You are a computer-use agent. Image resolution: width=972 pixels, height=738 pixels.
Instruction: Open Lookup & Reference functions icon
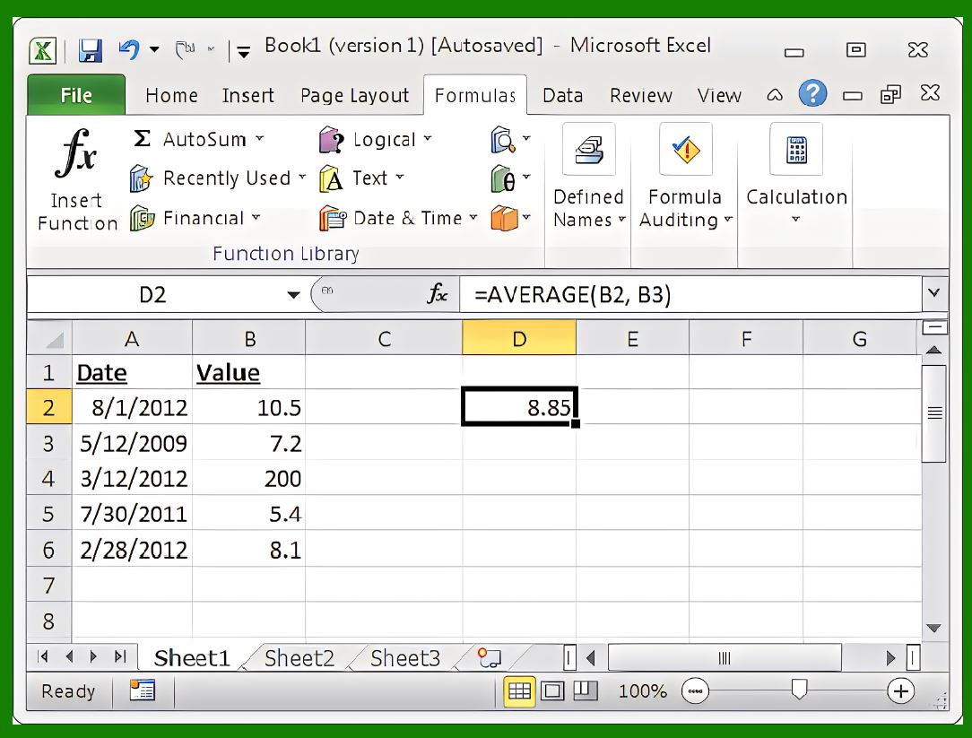tap(510, 140)
